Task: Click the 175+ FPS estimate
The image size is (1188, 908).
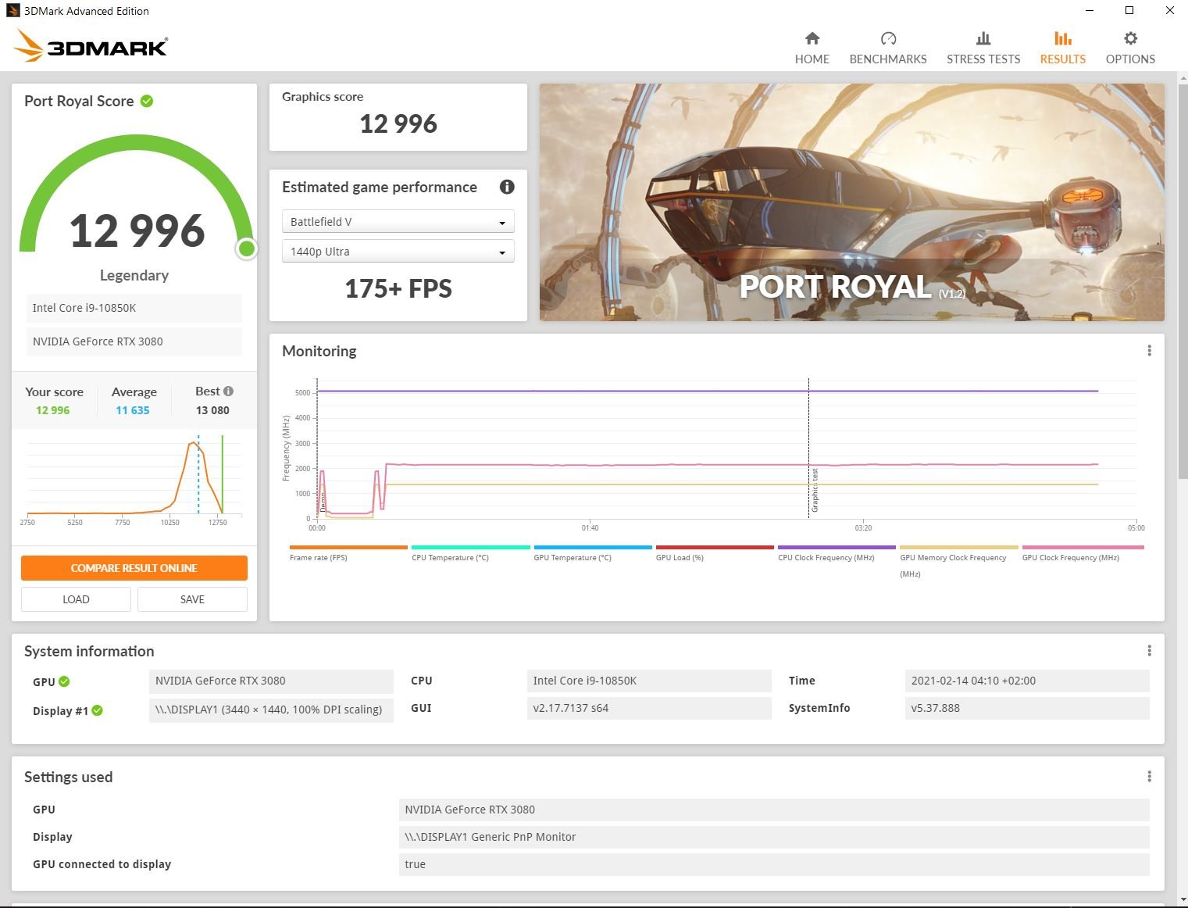Action: 398,288
